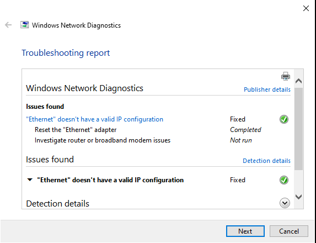Click the Windows Network Diagnostics window icon
The height and width of the screenshot is (243, 316).
tap(25, 25)
